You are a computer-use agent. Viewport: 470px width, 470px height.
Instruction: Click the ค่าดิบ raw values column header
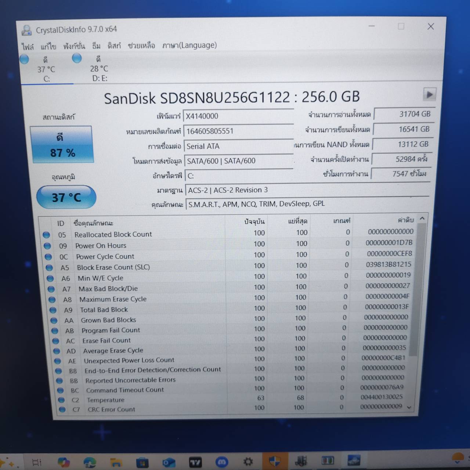point(406,220)
